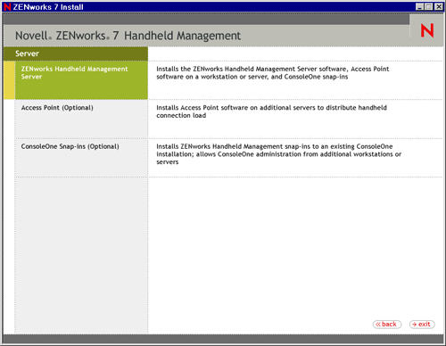Click 'Installs Access Point software' description text
This screenshot has height=346, width=446.
point(271,111)
